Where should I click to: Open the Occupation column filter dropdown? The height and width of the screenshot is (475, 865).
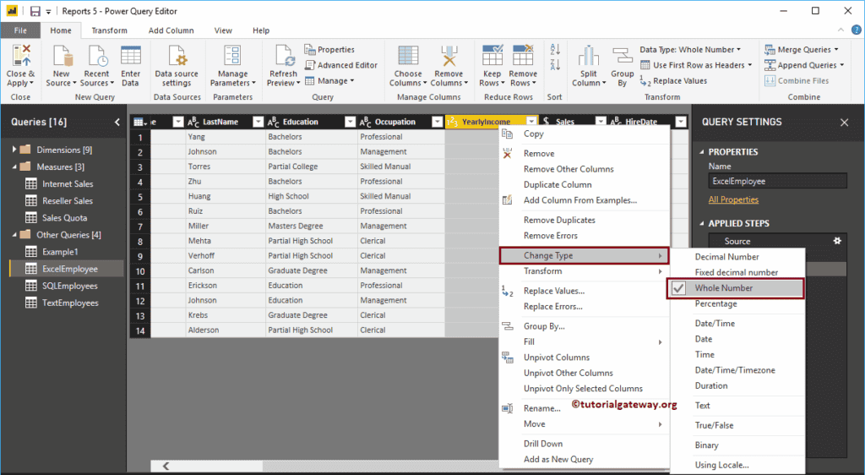437,122
